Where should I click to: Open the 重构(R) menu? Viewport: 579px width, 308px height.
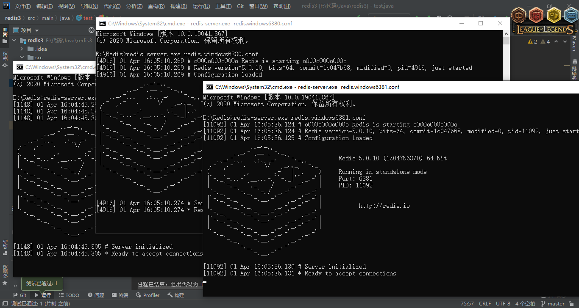156,6
